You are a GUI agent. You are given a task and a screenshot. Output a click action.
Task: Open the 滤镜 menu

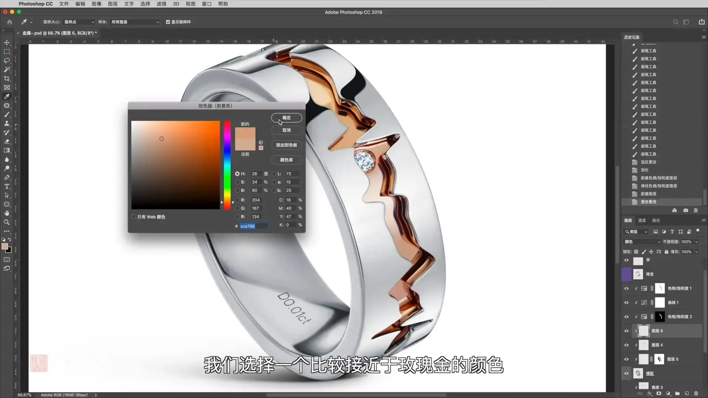click(161, 4)
